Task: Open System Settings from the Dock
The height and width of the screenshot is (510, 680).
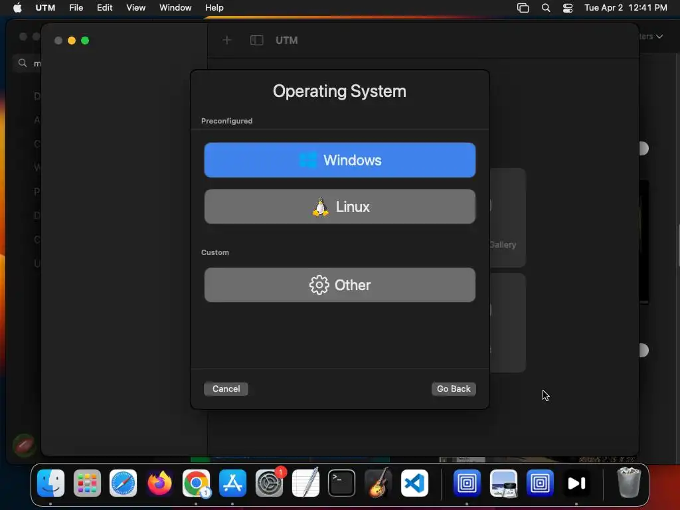Action: (269, 483)
